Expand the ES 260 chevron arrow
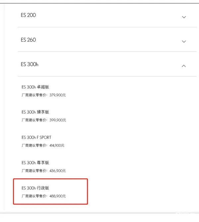 [184, 42]
